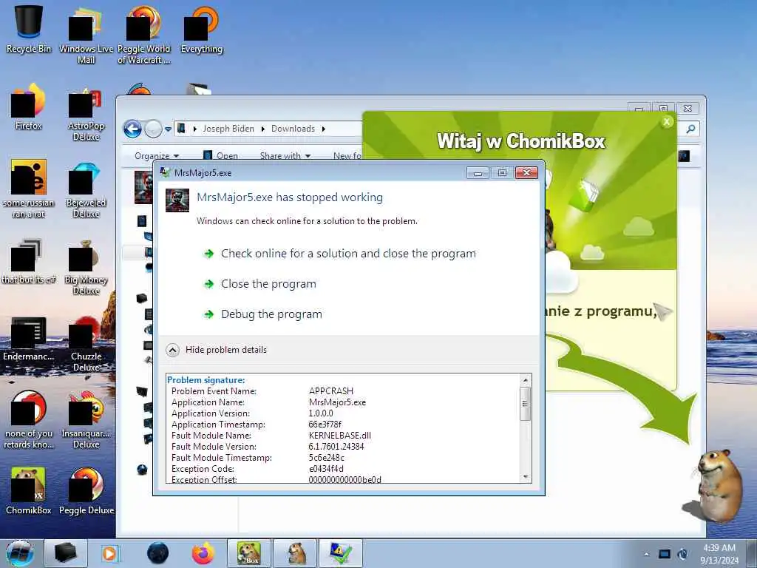Screen dimensions: 757x568
Task: Click the problem details scrollbar thumb
Action: (x=526, y=404)
